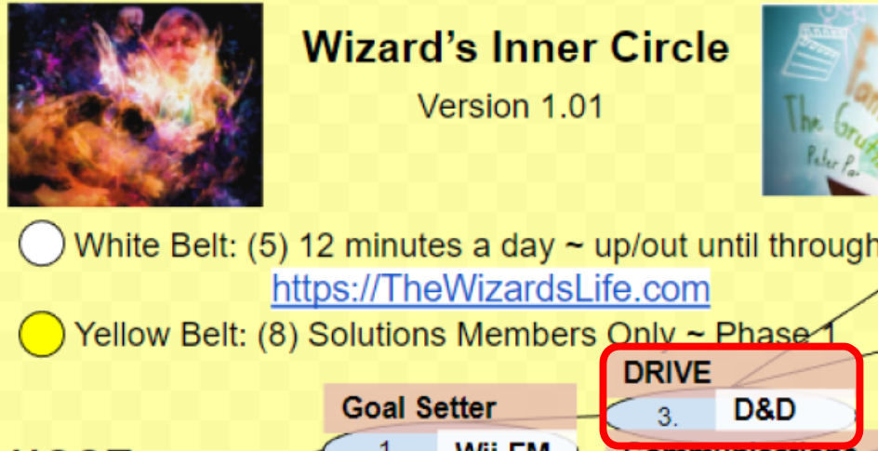878x451 pixels.
Task: Click the wizard illustration image
Action: click(135, 105)
